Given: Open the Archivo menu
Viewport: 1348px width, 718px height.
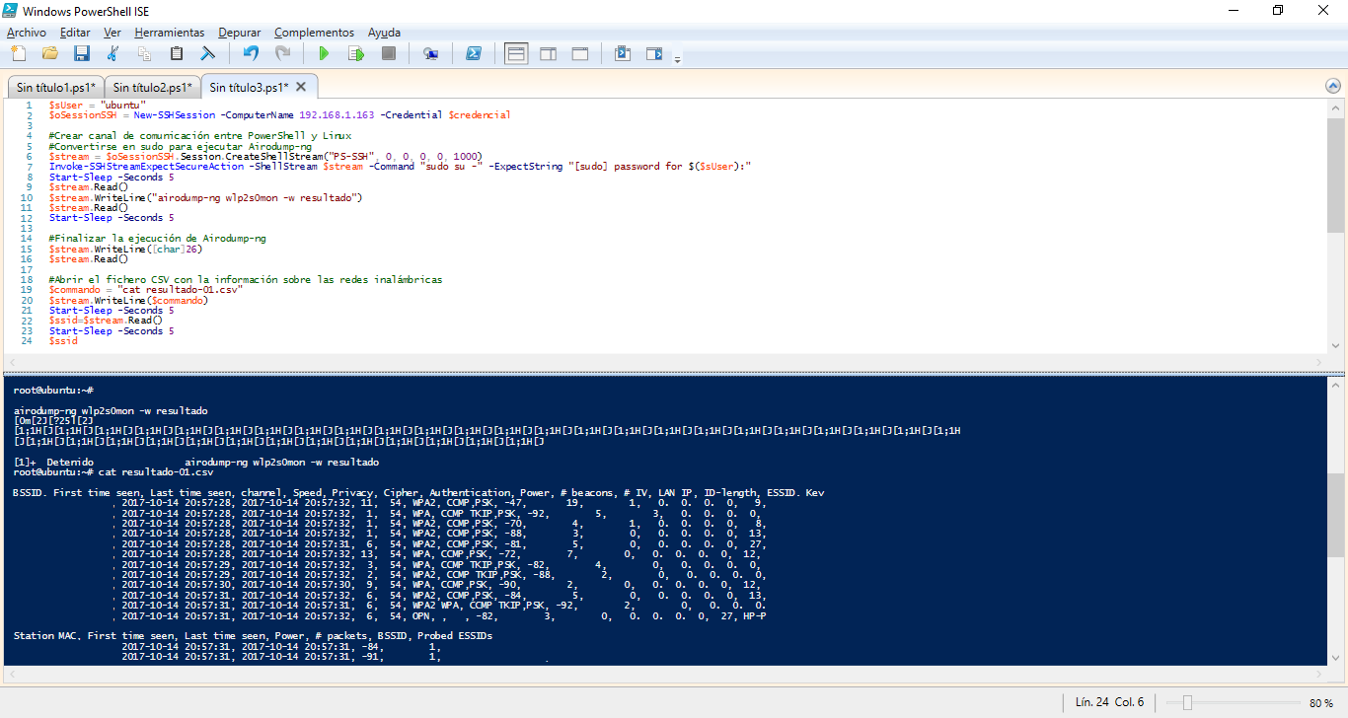Looking at the screenshot, I should [26, 33].
